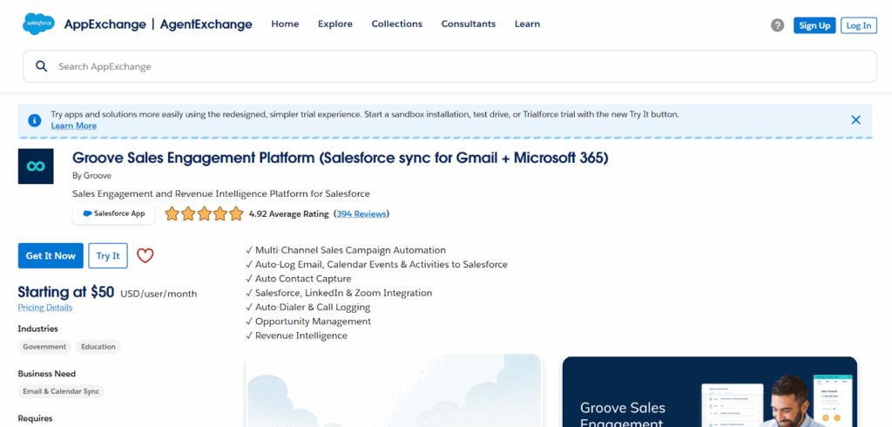The image size is (892, 427).
Task: Select the Email & Calendar Sync tag
Action: 62,391
